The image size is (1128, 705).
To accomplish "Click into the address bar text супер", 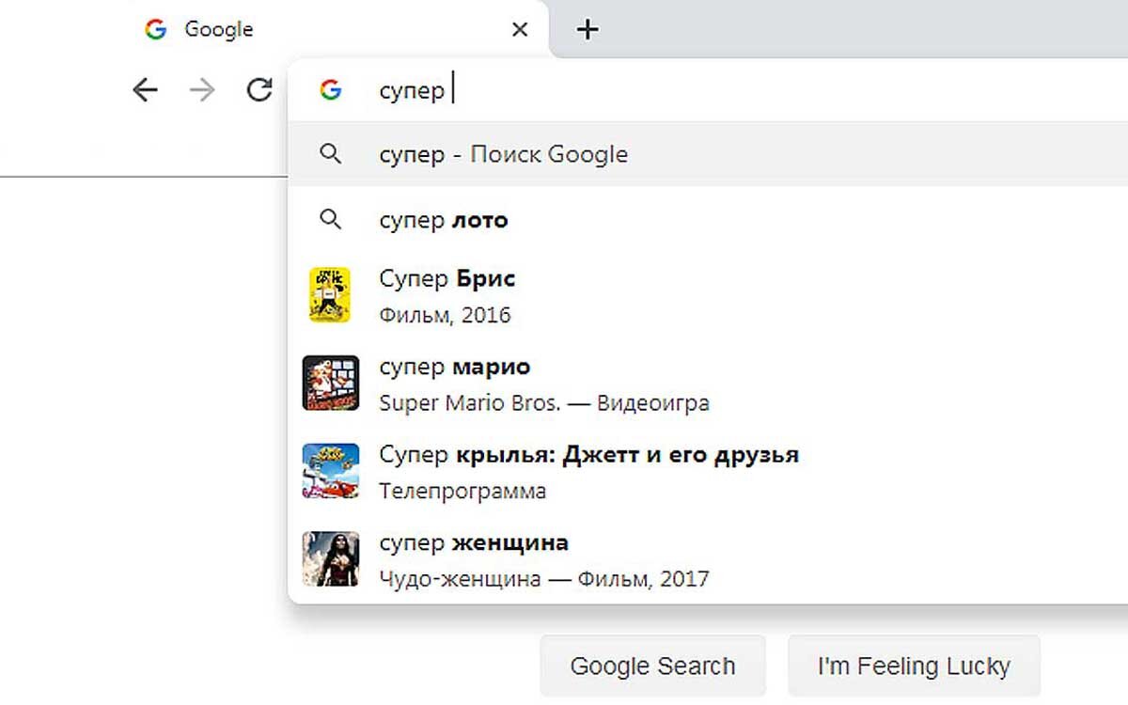I will pos(411,91).
